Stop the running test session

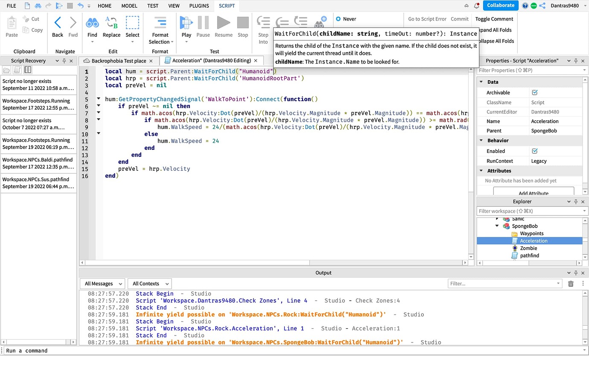[x=242, y=23]
